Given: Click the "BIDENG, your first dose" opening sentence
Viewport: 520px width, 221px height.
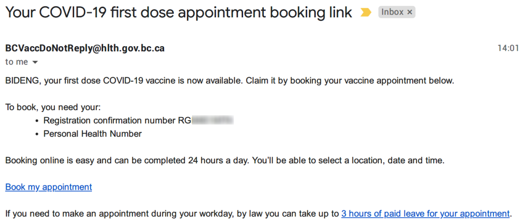Looking at the screenshot, I should pos(124,81).
